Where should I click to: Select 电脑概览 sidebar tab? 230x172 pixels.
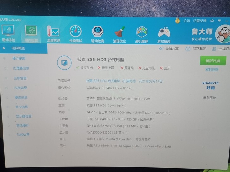pyautogui.click(x=23, y=48)
